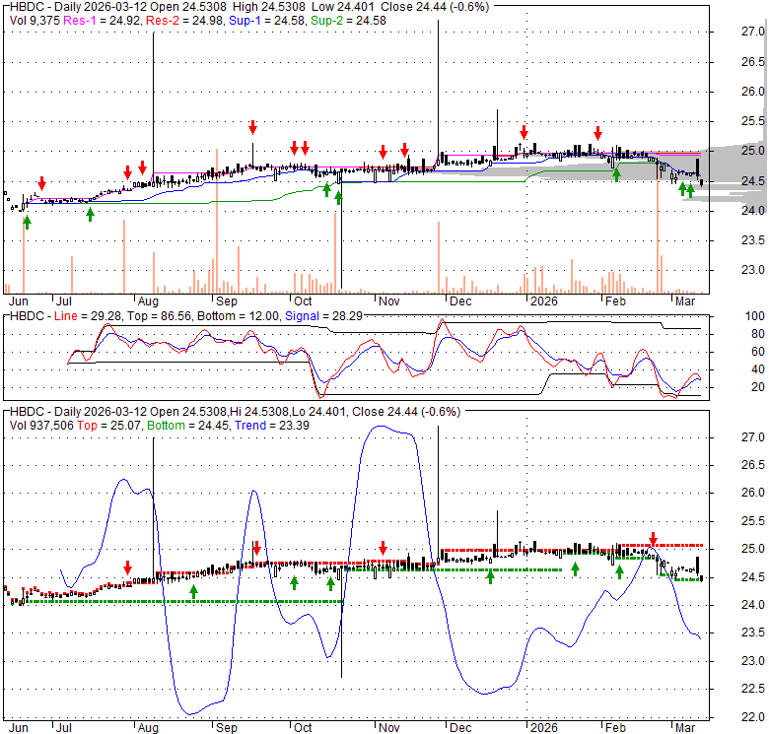This screenshot has width=769, height=734.
Task: Select the green arrow in February on top chart
Action: (x=616, y=174)
